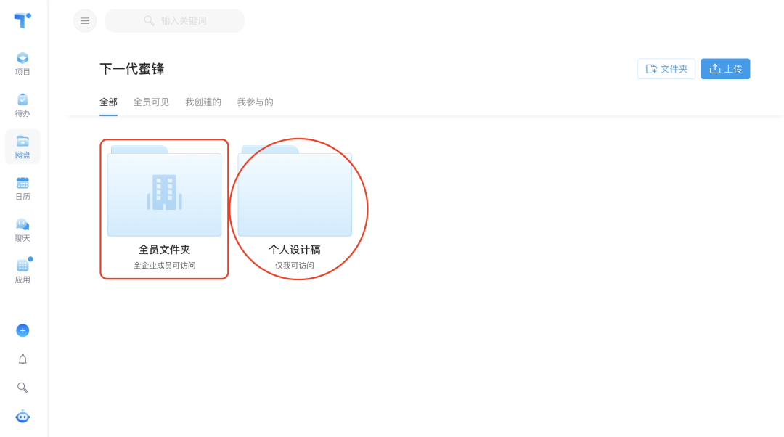Open 聊天 to start chatting
The image size is (784, 437).
[23, 229]
